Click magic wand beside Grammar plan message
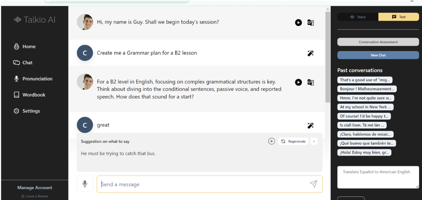 pos(311,53)
